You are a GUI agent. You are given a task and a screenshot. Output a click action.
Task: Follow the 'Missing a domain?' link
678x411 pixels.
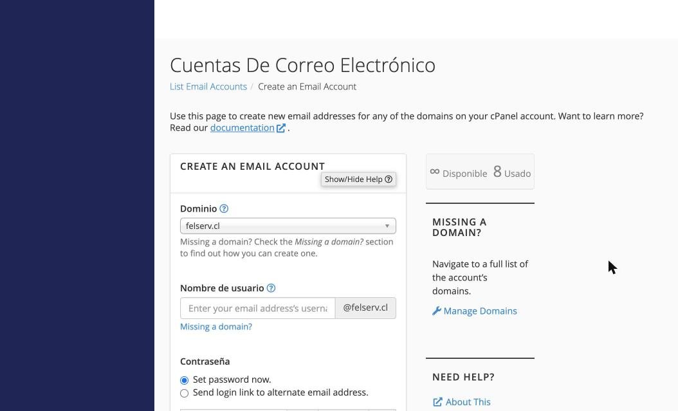click(x=216, y=327)
